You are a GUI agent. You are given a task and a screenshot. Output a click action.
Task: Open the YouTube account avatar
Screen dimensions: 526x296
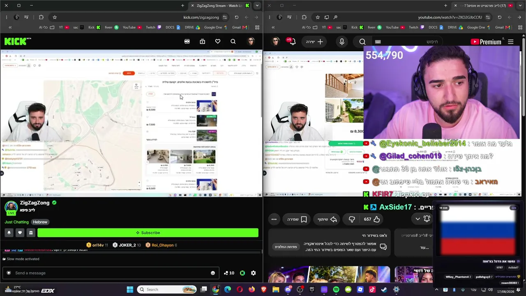(275, 42)
